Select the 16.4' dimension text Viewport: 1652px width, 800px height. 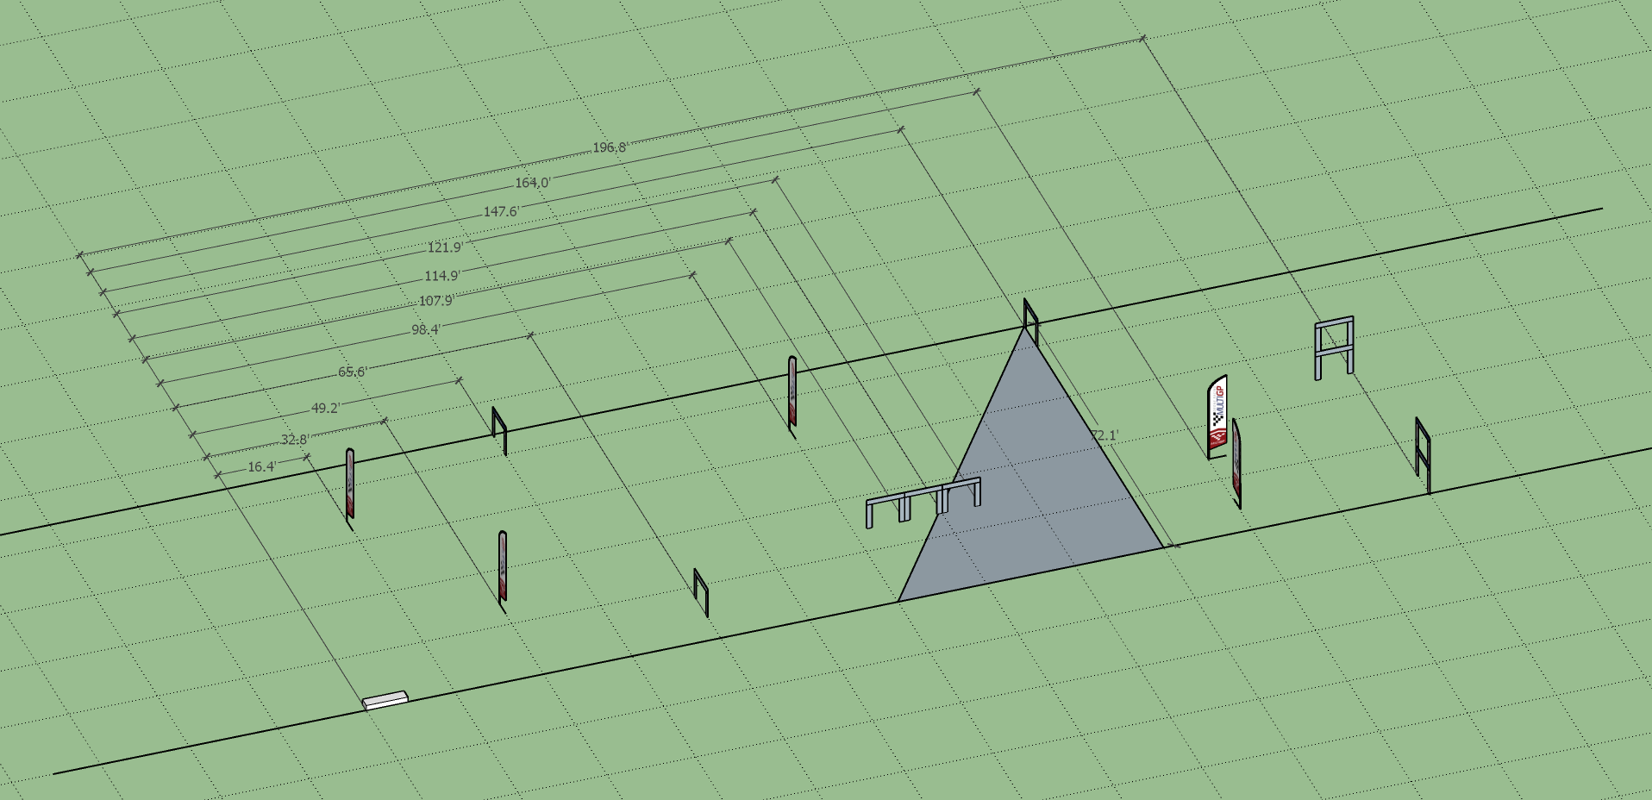click(262, 466)
